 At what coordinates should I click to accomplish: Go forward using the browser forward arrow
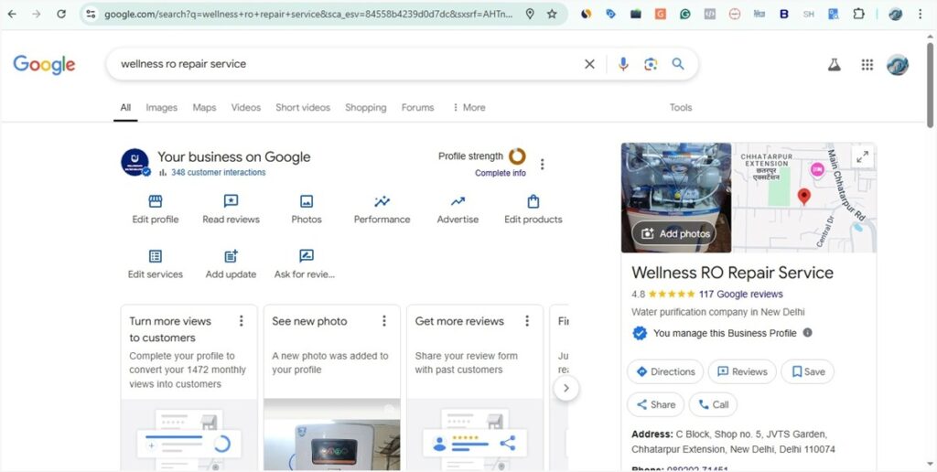(x=37, y=14)
